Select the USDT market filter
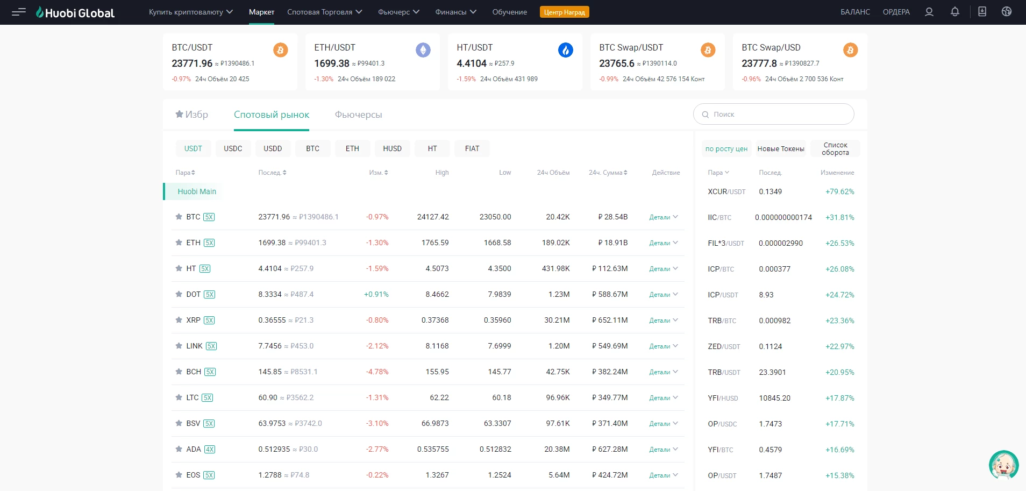1026x491 pixels. tap(193, 148)
